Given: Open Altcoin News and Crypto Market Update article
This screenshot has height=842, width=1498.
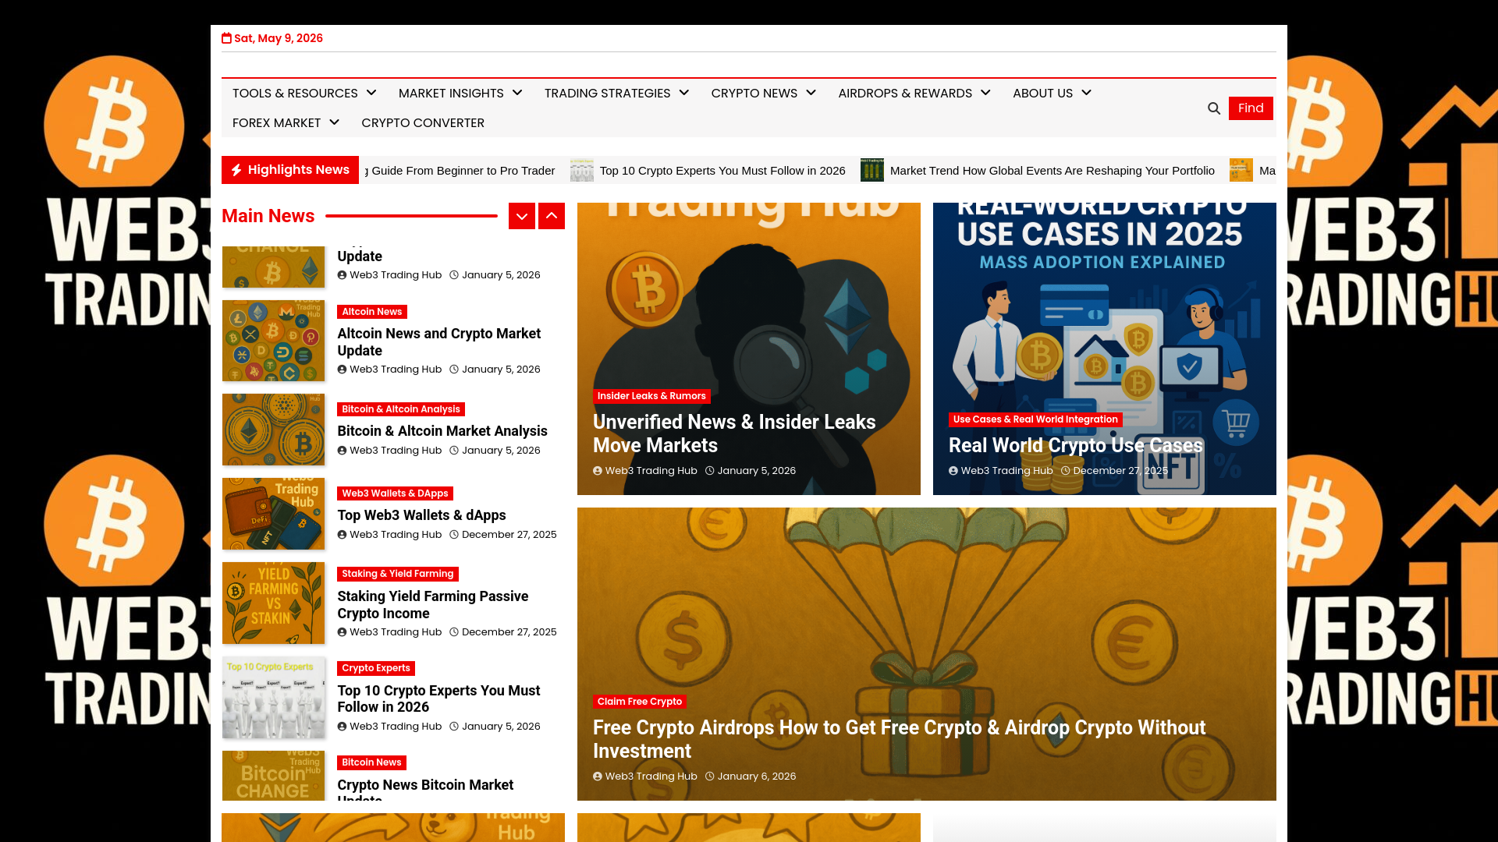Looking at the screenshot, I should (x=438, y=342).
